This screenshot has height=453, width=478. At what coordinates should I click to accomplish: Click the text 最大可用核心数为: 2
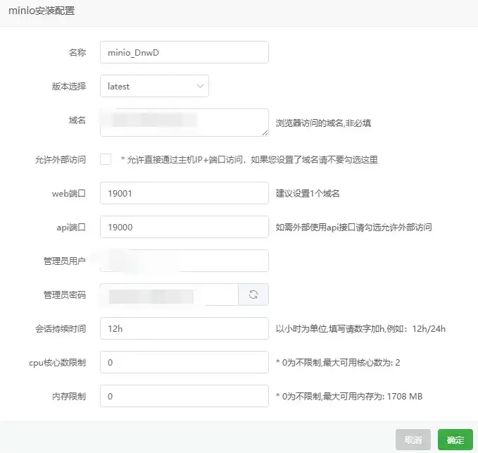click(361, 363)
